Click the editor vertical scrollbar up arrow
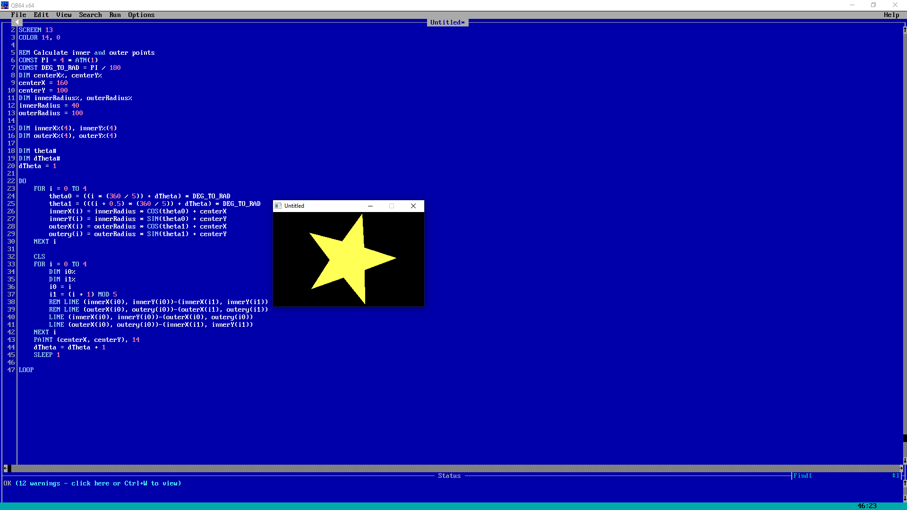Screen dimensions: 907x510 [905, 30]
